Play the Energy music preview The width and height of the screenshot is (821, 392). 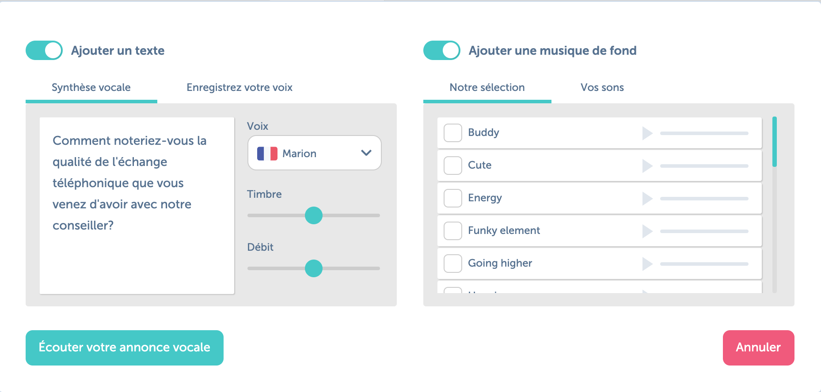647,198
